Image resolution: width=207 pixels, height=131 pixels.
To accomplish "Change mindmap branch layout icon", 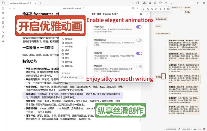I will [x=156, y=9].
